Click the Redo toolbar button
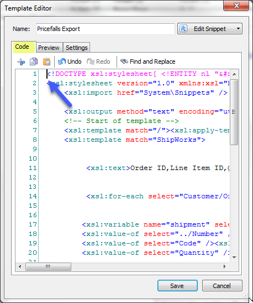 (x=98, y=61)
